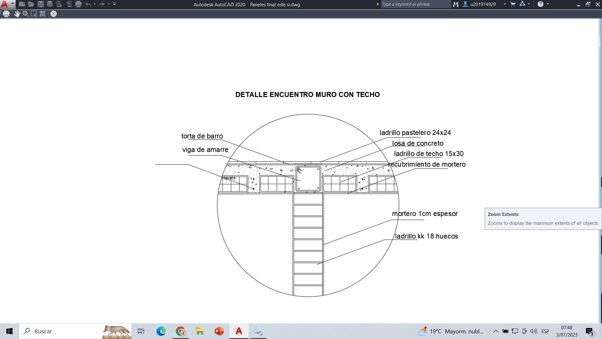Open the AutoCAD application menu
The image size is (602, 339).
point(7,4)
